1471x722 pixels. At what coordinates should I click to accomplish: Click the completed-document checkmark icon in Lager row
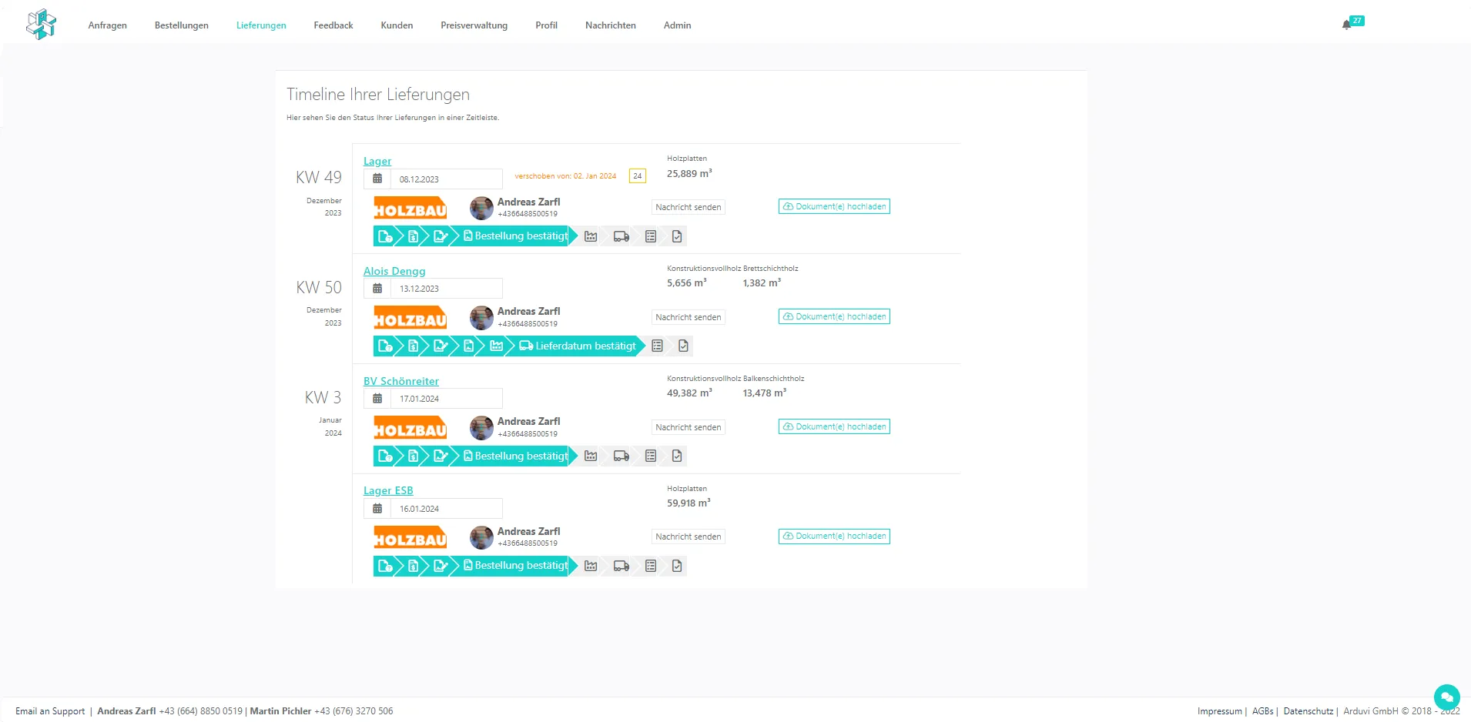click(x=677, y=236)
